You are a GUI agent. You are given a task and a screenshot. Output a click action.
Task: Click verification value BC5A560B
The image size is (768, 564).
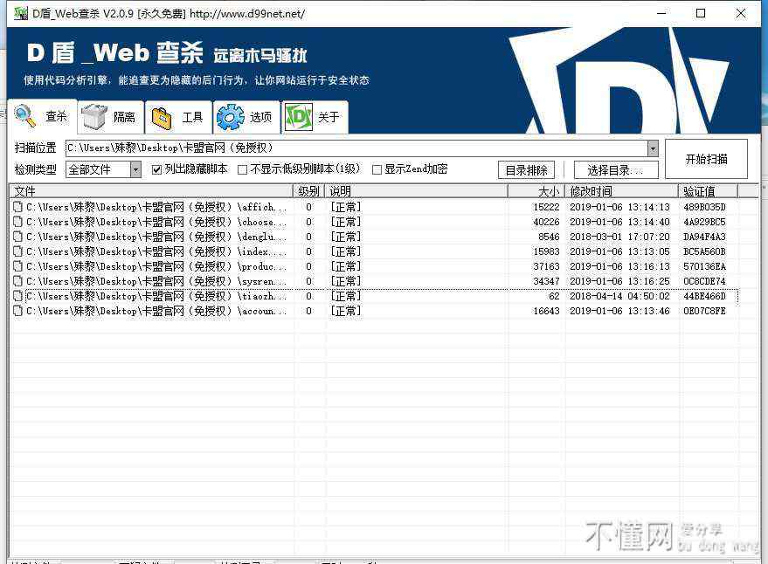(x=704, y=251)
